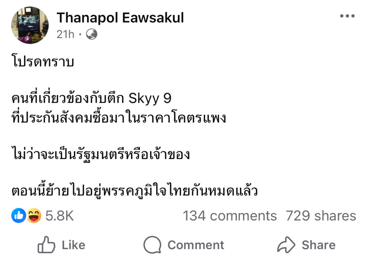This screenshot has height=261, width=368.
Task: Click the thumbs-up icon on Like button
Action: tap(46, 245)
